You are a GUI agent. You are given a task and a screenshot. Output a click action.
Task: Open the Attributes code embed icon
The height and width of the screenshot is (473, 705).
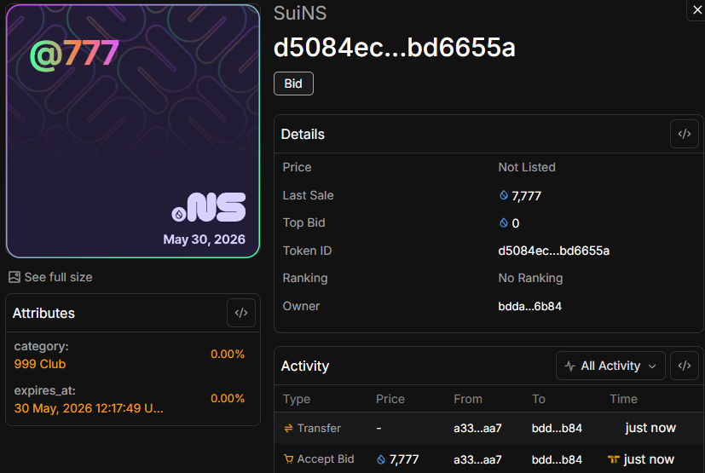pos(241,313)
